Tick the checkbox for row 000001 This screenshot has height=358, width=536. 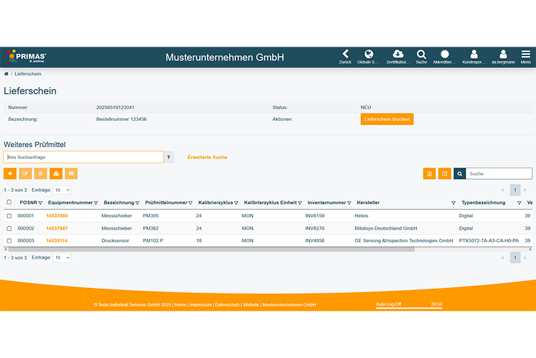click(9, 216)
